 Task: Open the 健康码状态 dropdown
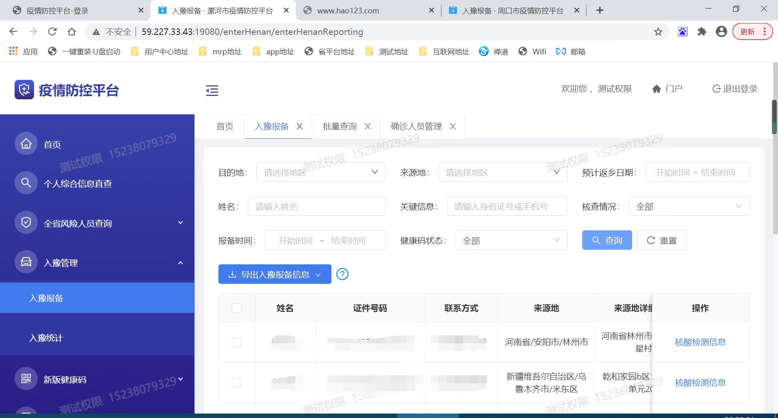511,240
